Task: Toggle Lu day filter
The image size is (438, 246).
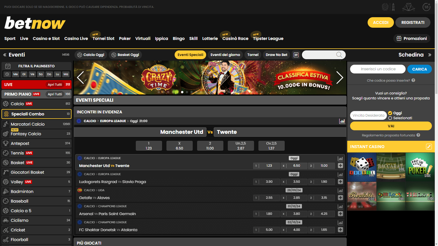Action: tap(58, 74)
